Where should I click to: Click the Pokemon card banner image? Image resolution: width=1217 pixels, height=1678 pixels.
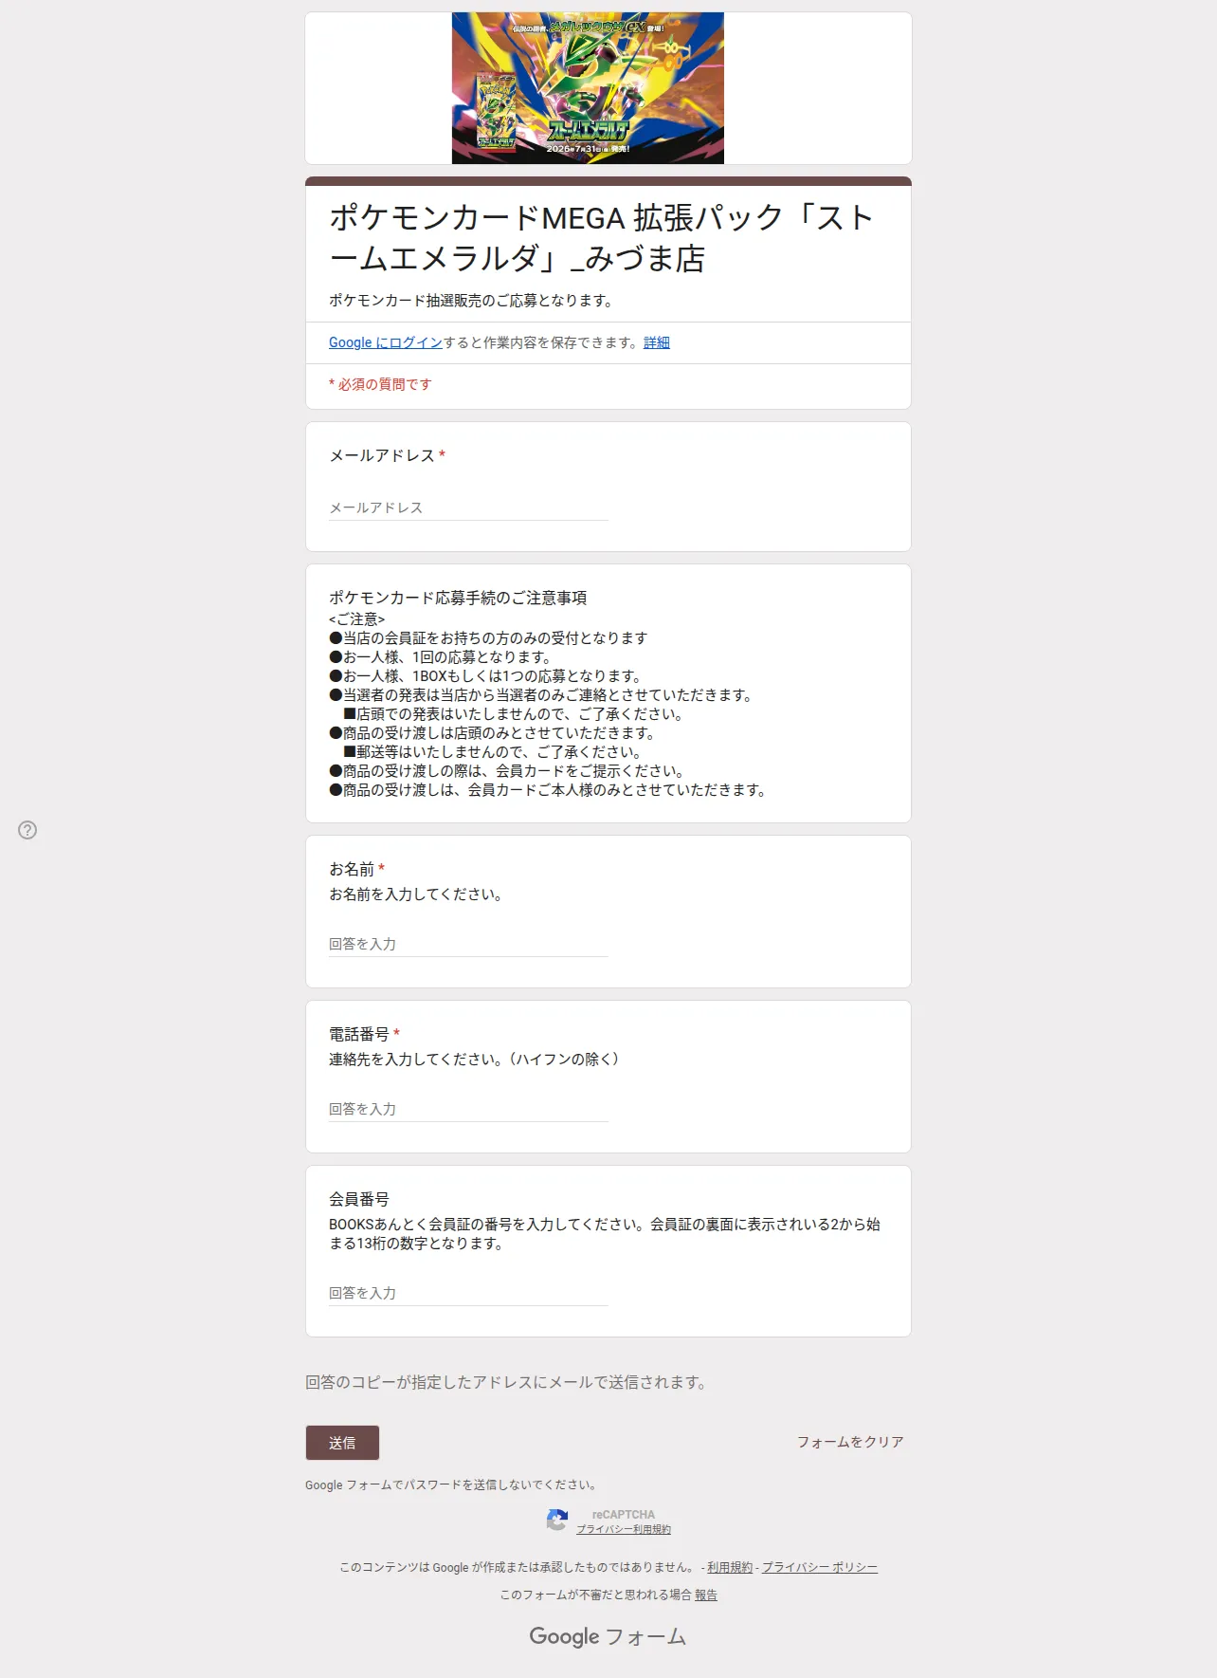[588, 88]
